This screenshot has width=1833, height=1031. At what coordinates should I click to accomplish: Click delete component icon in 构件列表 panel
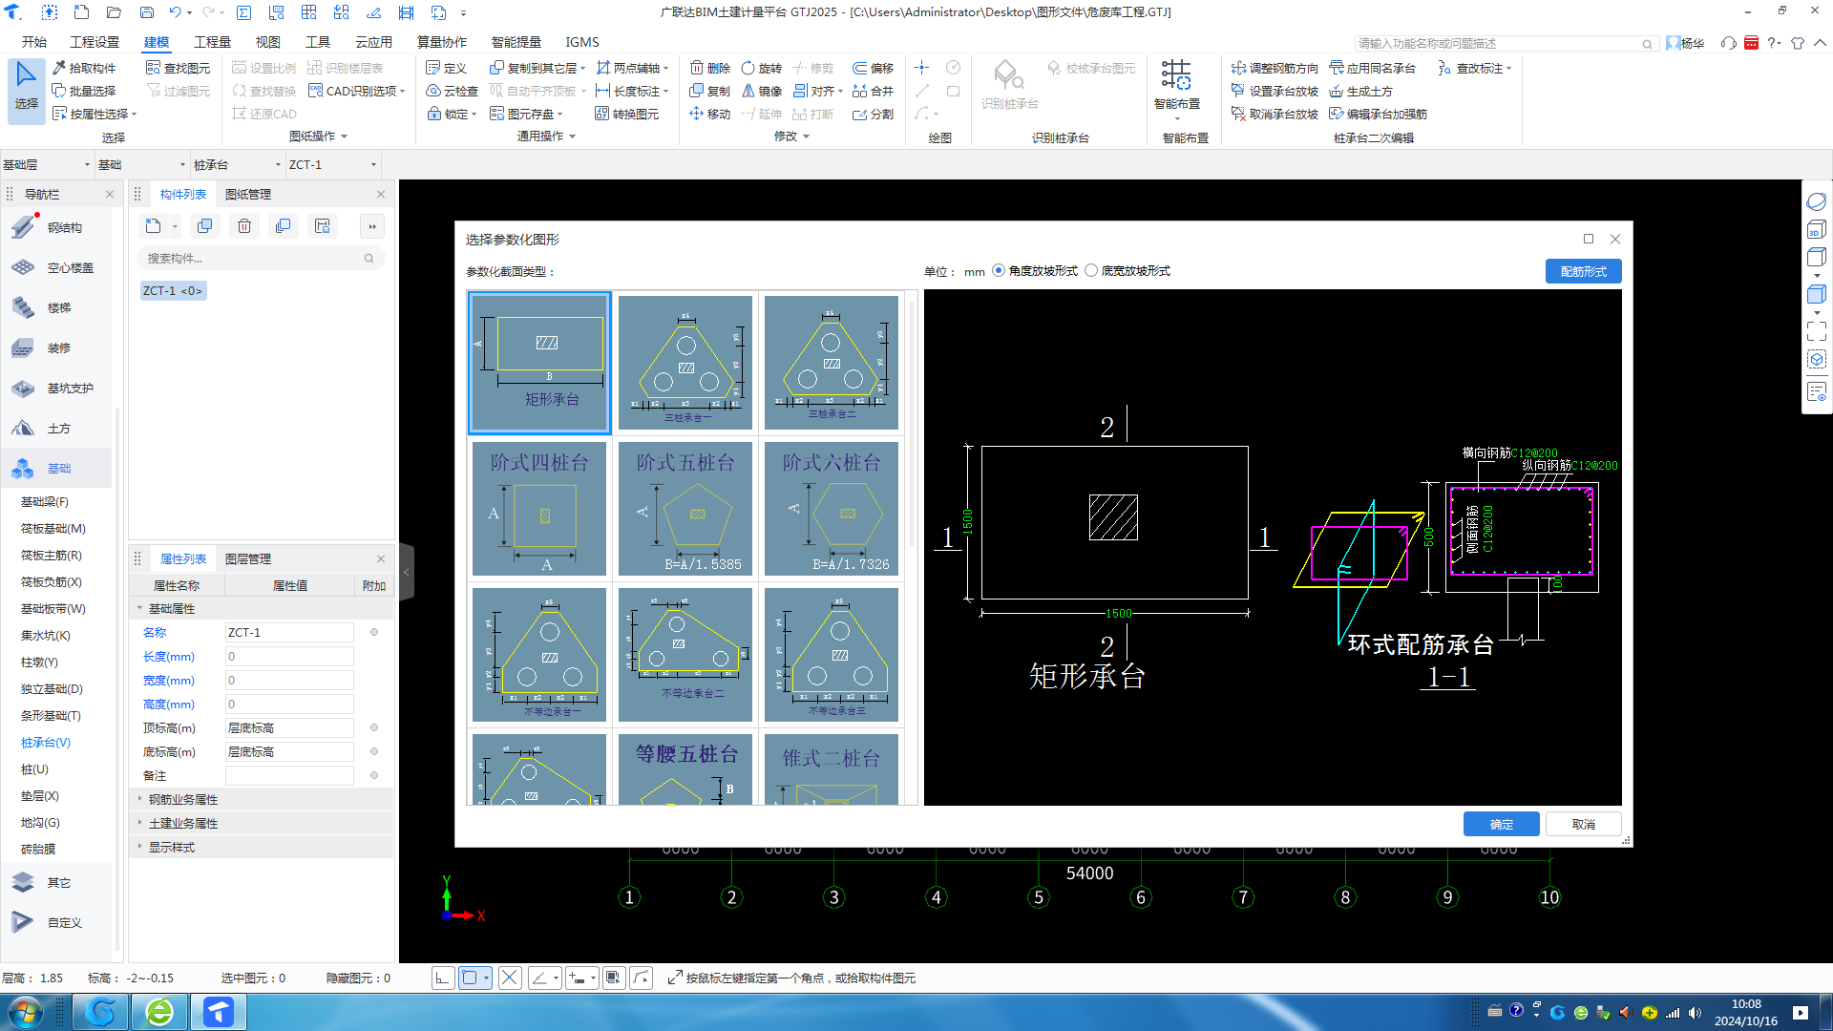pyautogui.click(x=244, y=226)
